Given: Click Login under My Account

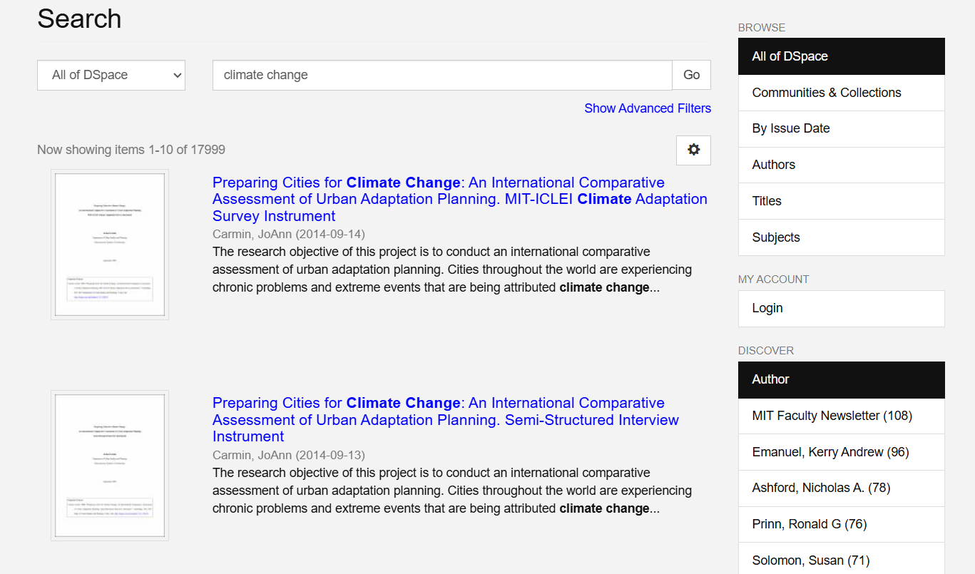Looking at the screenshot, I should pos(841,308).
